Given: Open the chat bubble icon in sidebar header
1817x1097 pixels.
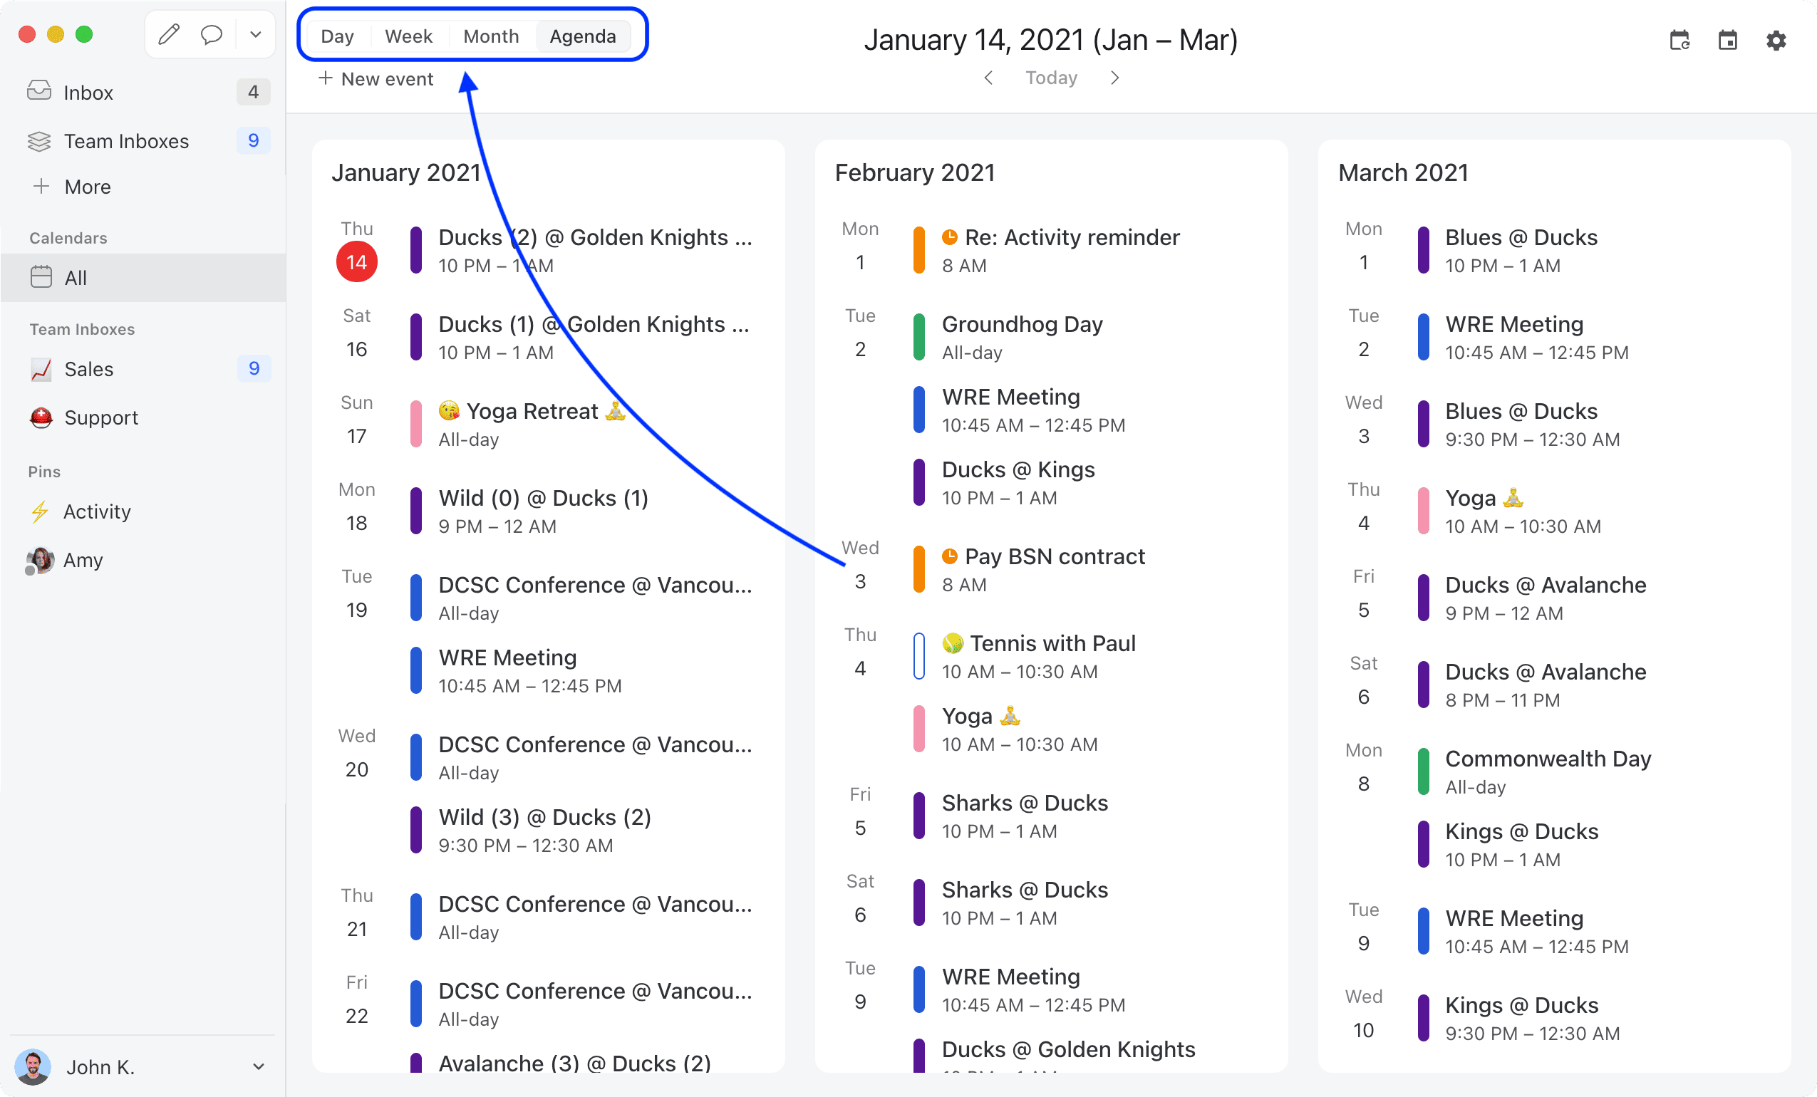Looking at the screenshot, I should click(212, 34).
